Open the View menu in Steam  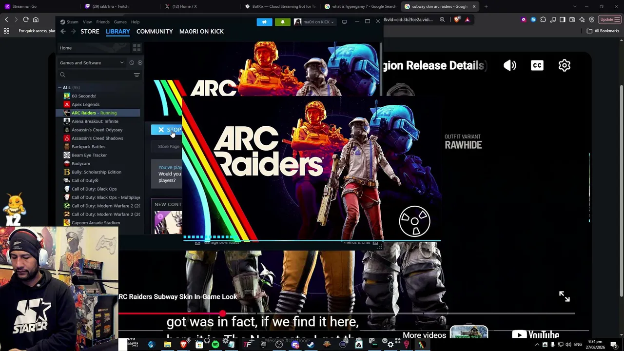pyautogui.click(x=87, y=22)
